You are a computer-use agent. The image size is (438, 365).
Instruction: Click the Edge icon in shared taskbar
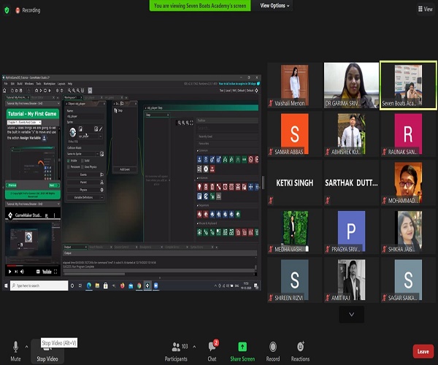[x=89, y=285]
